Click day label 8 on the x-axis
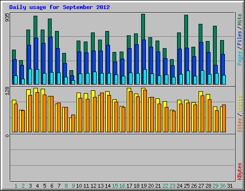The width and height of the screenshot is (245, 191). tap(66, 186)
